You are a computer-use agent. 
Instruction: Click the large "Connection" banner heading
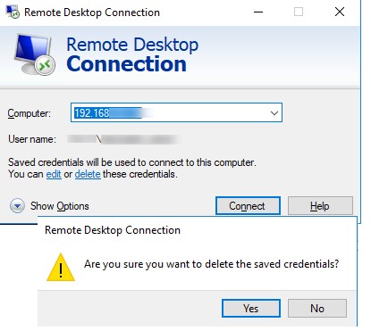[126, 64]
